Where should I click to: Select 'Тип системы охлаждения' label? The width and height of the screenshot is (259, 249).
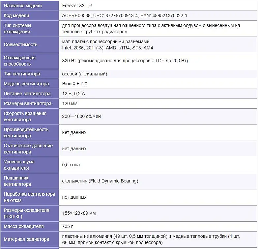click(17, 29)
